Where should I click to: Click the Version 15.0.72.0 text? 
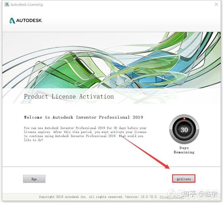pos(141,197)
